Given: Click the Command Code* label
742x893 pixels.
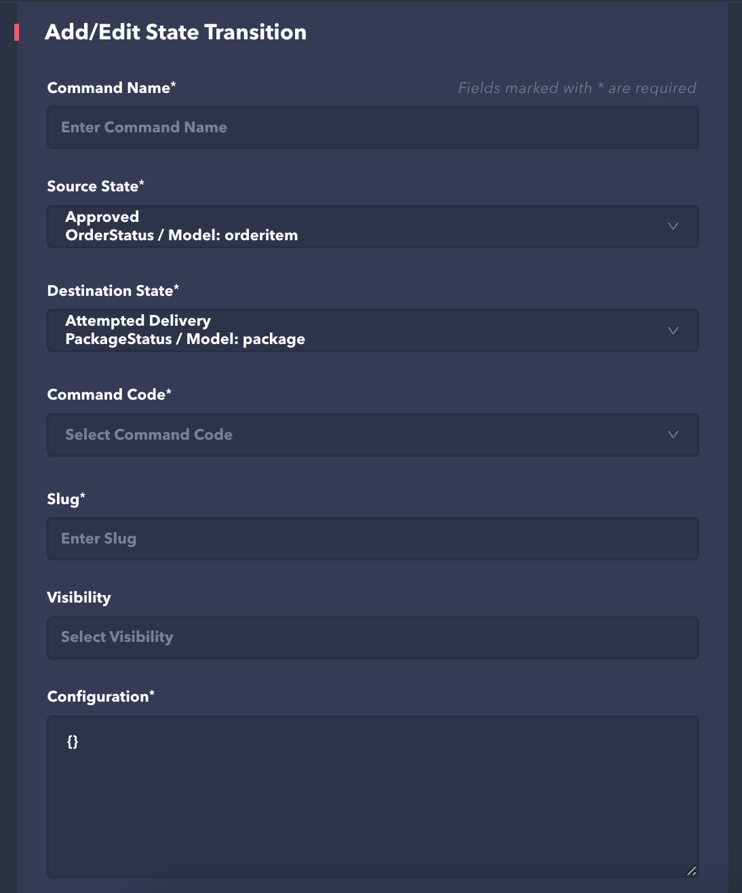Looking at the screenshot, I should (109, 394).
